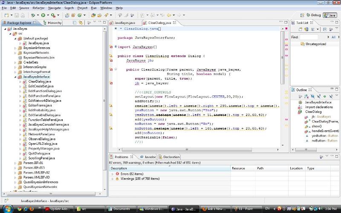Open the Debug button dropdown arrow
The width and height of the screenshot is (341, 213).
pos(38,15)
